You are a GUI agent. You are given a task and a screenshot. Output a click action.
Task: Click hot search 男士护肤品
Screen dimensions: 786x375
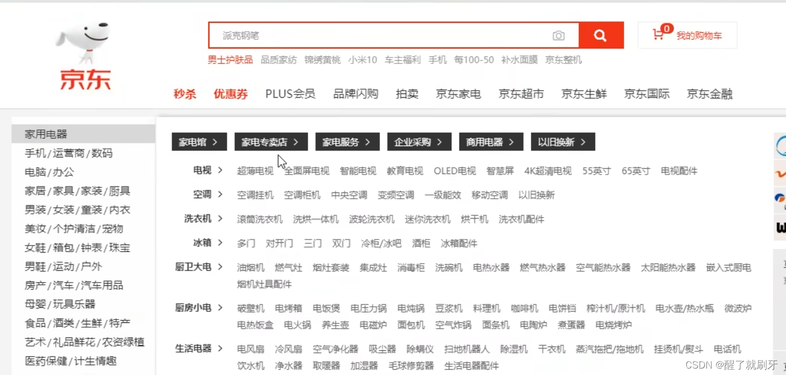230,60
